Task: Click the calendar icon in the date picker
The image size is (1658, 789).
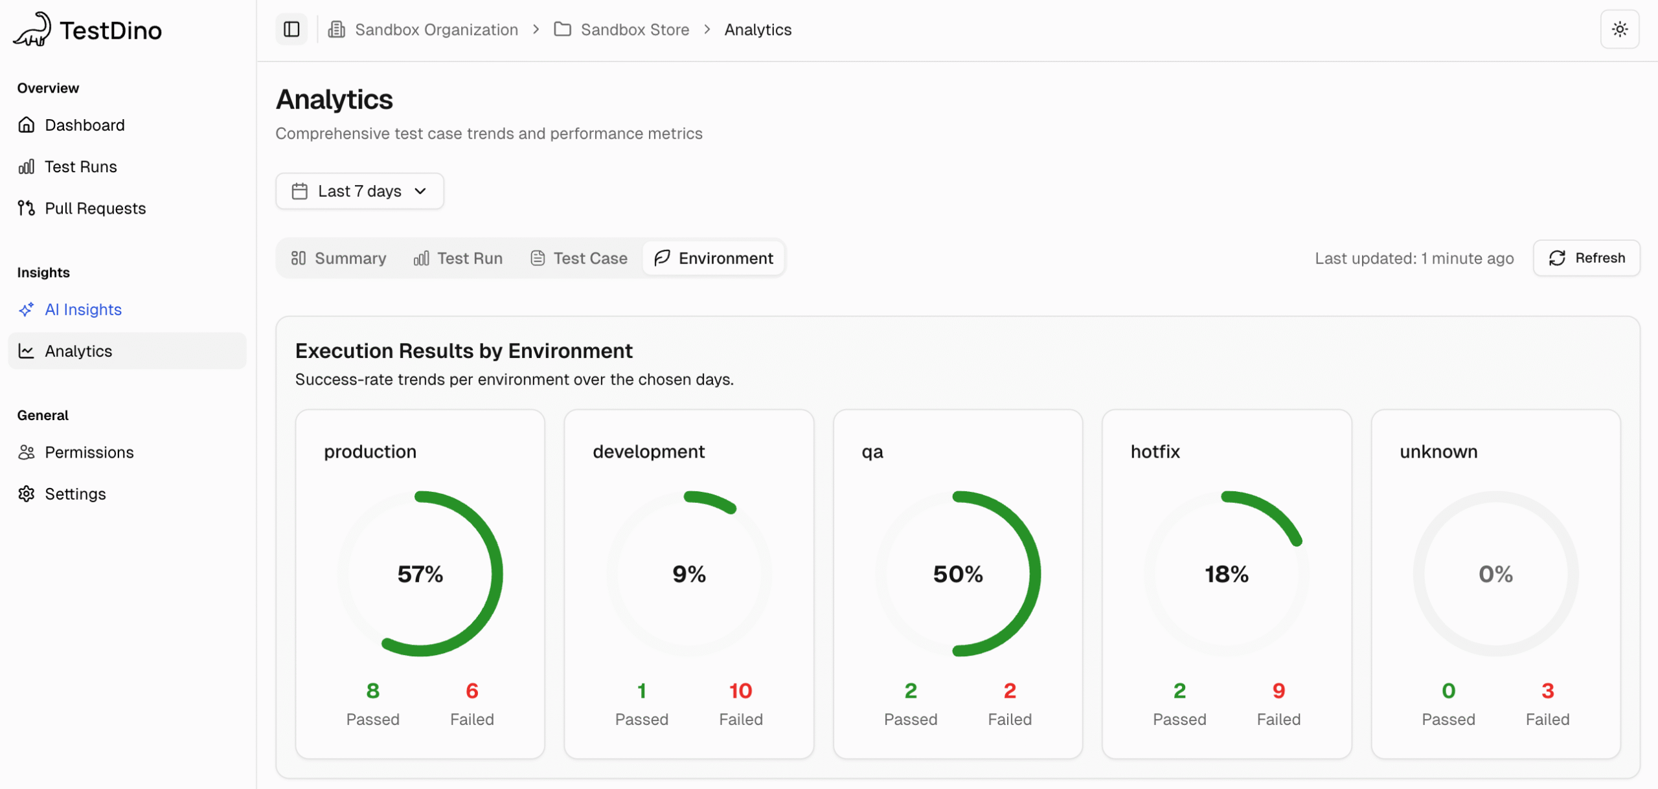Action: tap(300, 190)
